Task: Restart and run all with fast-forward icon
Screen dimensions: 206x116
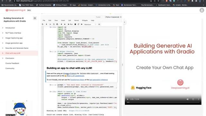Action: [x=81, y=24]
